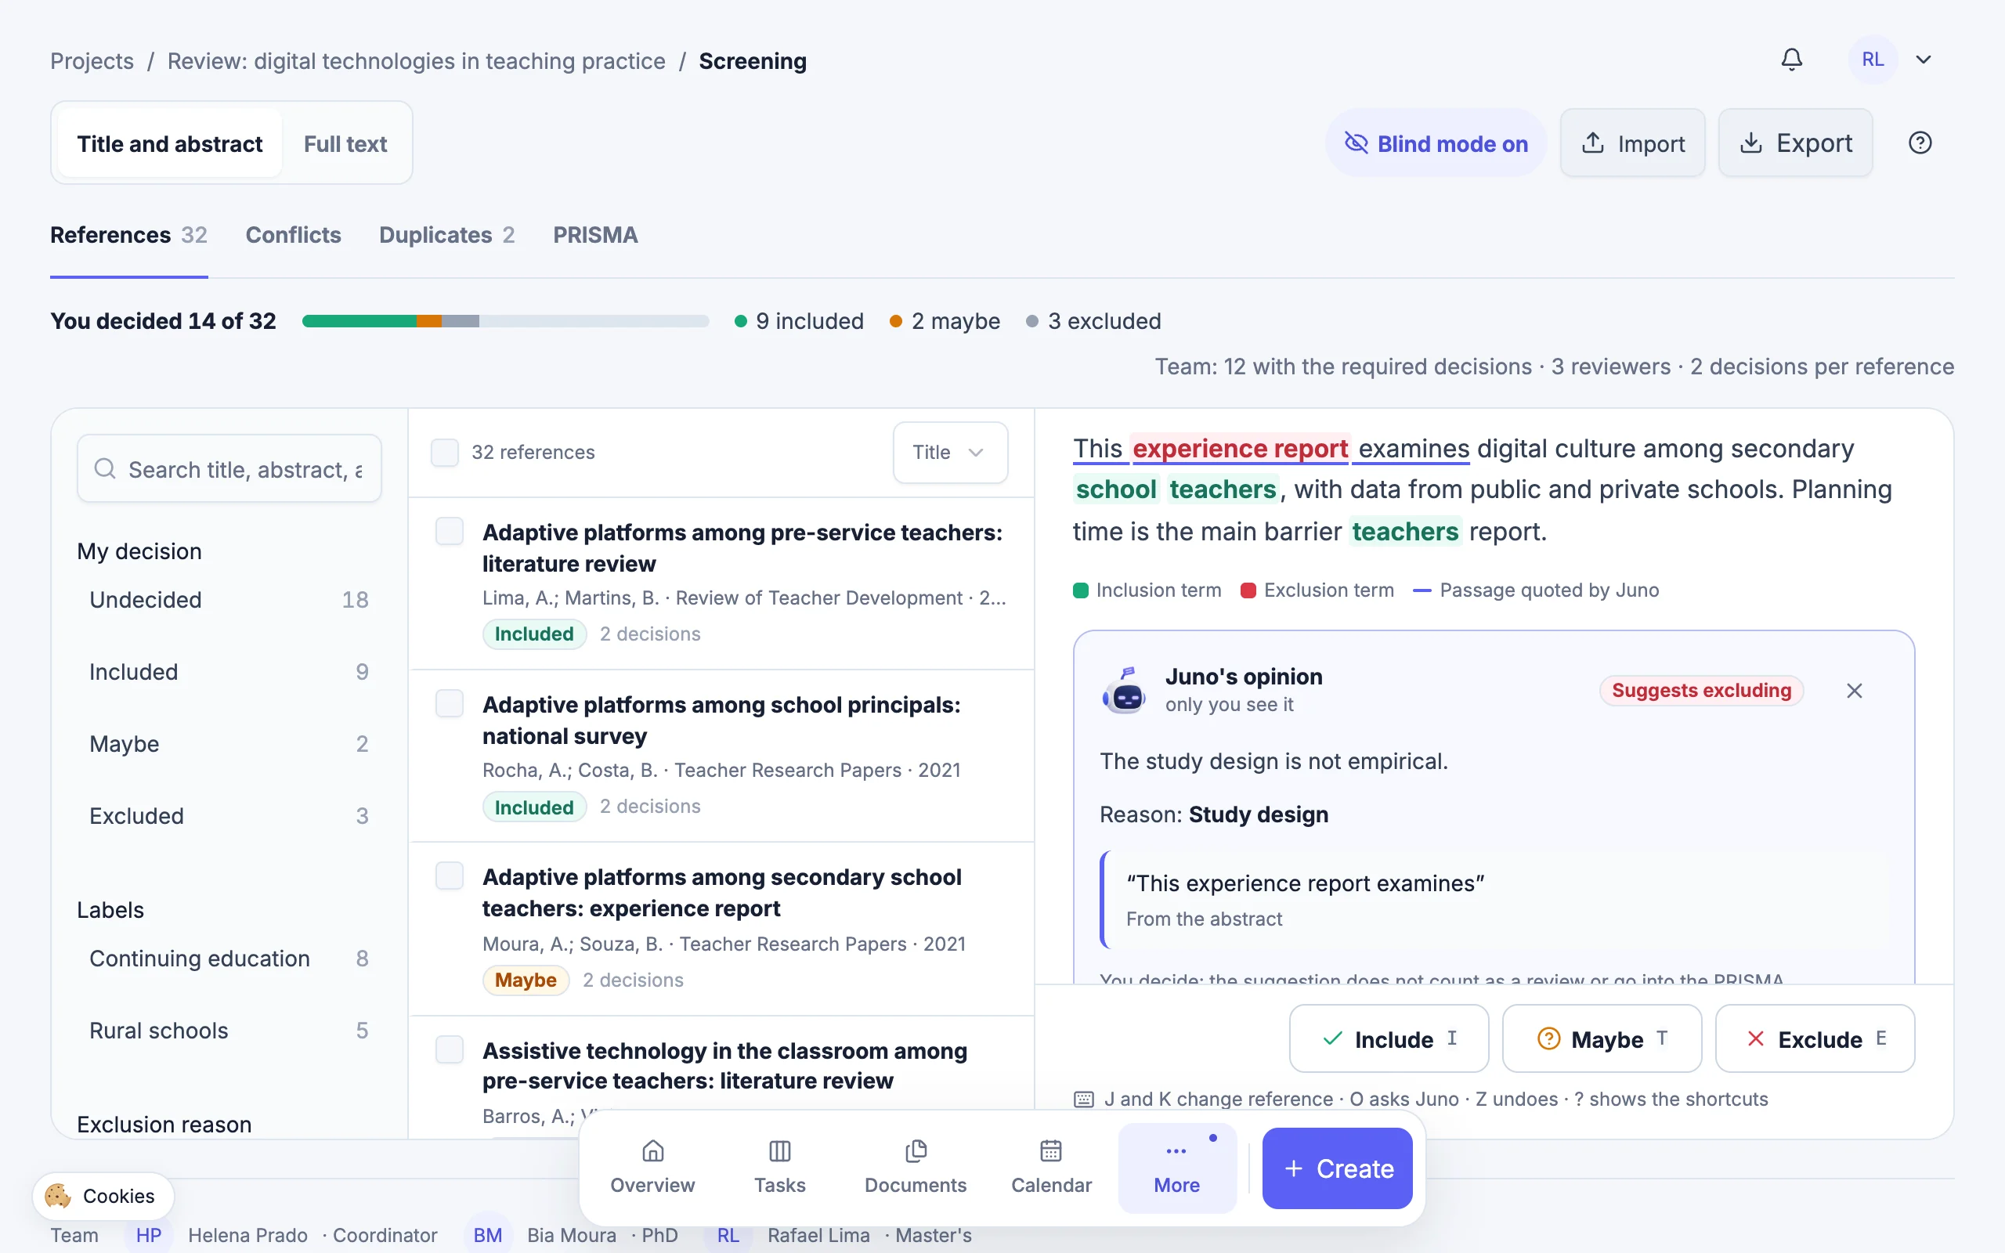Click Bia Moura's BM avatar
Viewport: 2005px width, 1253px height.
coord(488,1235)
